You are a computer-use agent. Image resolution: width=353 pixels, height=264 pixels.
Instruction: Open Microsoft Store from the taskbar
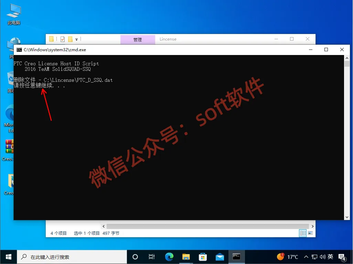[203, 257]
